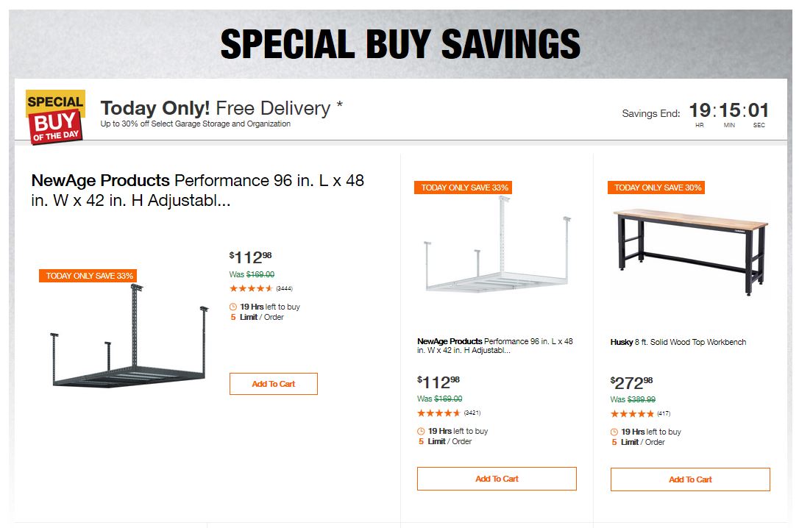Click star rating with 3421 reviews
Screen dimensions: 799x528
coord(438,413)
